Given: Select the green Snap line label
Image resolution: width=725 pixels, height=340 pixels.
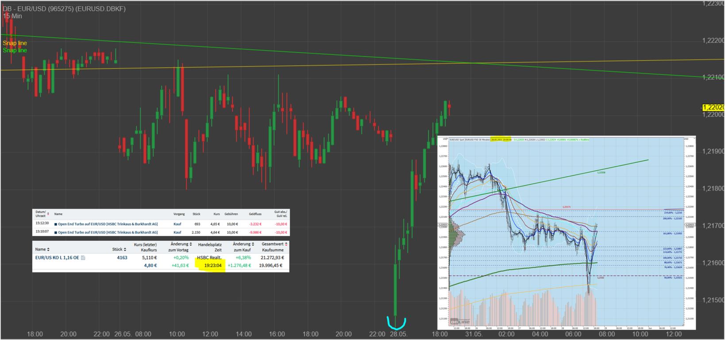Looking at the screenshot, I should 15,50.
